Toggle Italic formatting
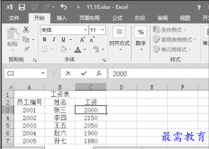The height and width of the screenshot is (149, 209). pyautogui.click(x=54, y=39)
